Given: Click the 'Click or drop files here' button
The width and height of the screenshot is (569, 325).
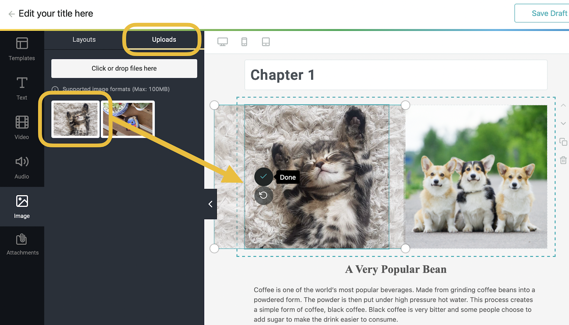Looking at the screenshot, I should (124, 68).
